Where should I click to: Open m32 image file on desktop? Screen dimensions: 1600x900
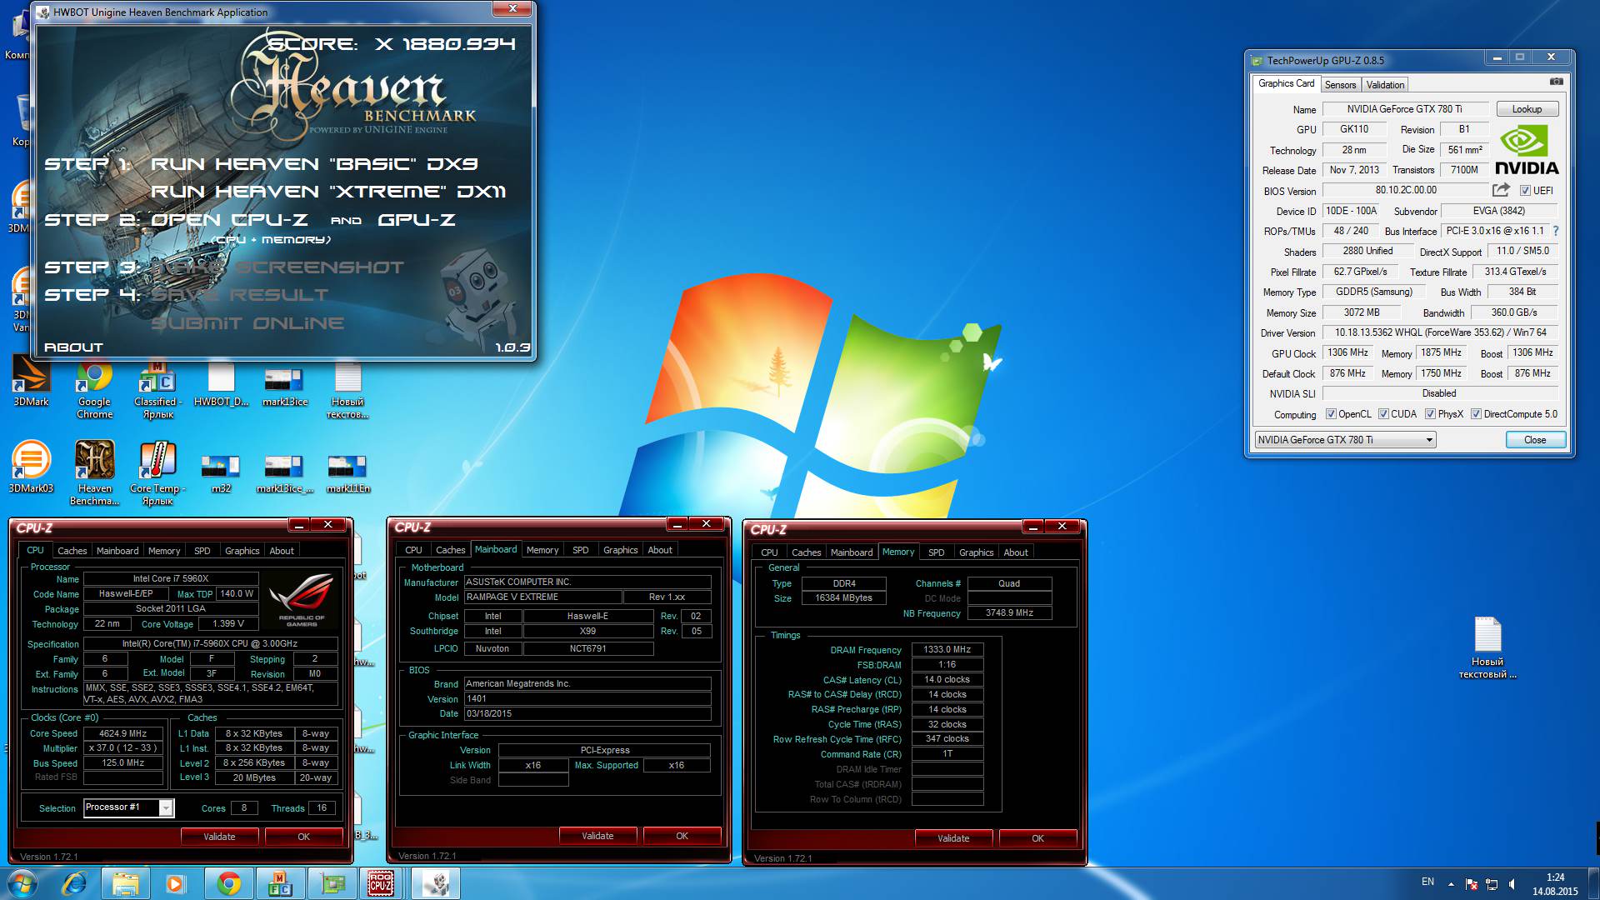click(x=221, y=472)
